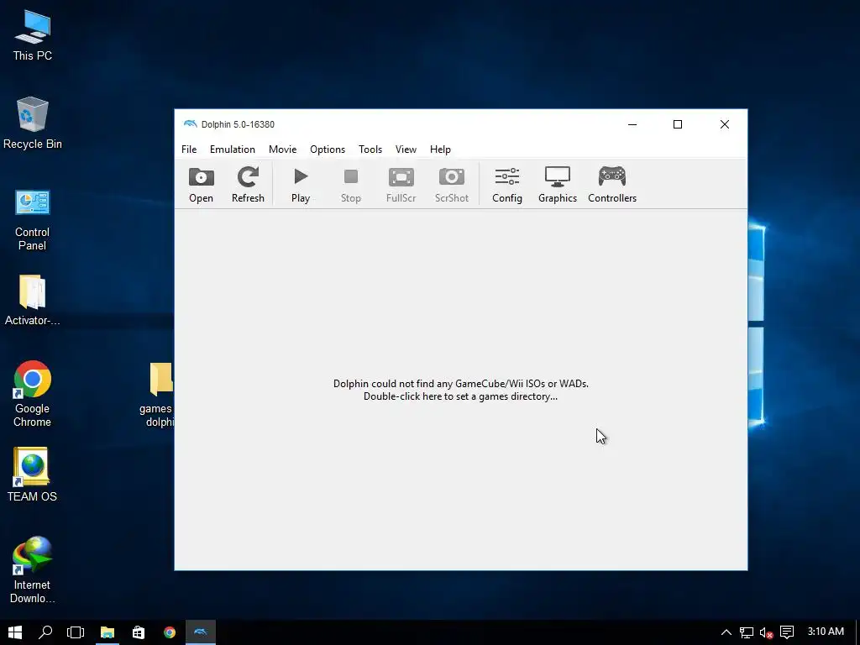860x645 pixels.
Task: Open the Help menu
Action: coord(440,149)
